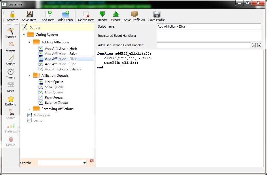Viewport: 267px width, 175px height.
Task: Toggle the Pipe Queue checkbox
Action: coord(41,97)
